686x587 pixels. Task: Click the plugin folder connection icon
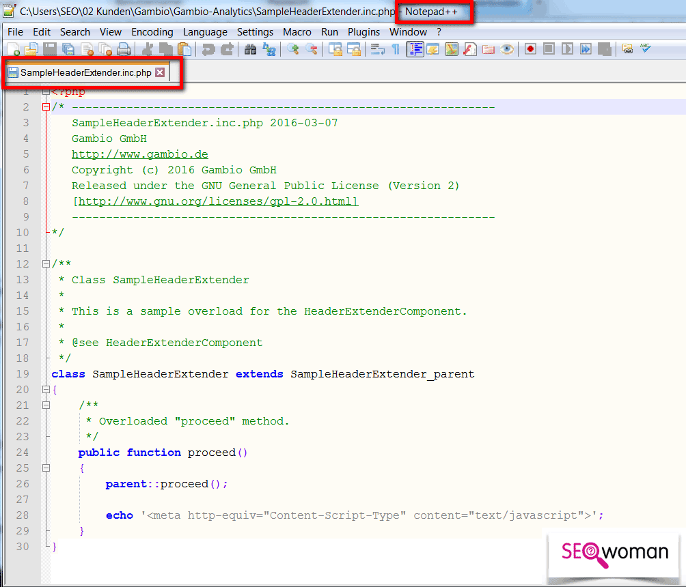click(627, 49)
